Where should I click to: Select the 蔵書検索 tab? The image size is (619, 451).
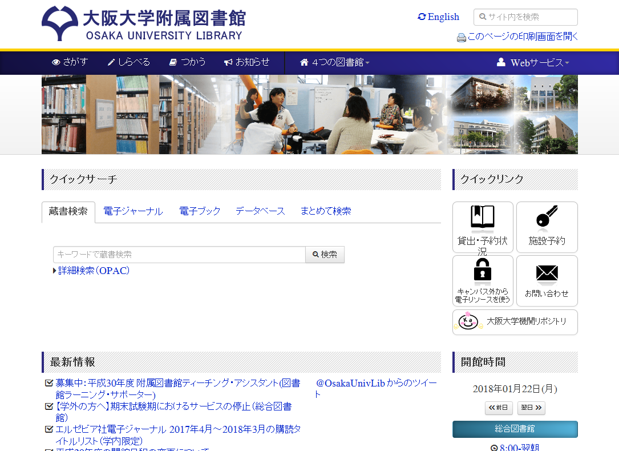[68, 212]
